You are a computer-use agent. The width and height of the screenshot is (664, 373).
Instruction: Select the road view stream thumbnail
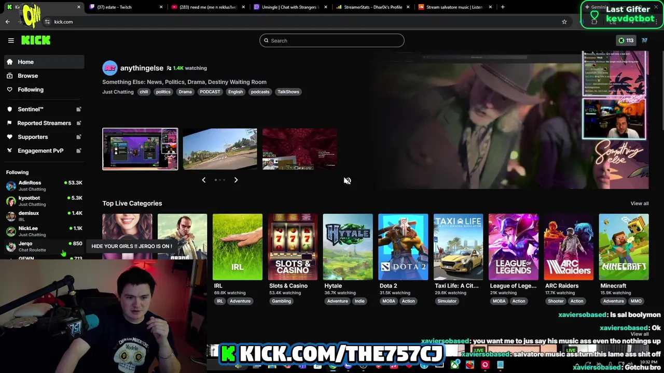(220, 149)
